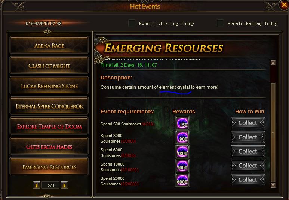Click the 900 soulstone reward icon
Screen dimensions: 289x200
(x=182, y=137)
